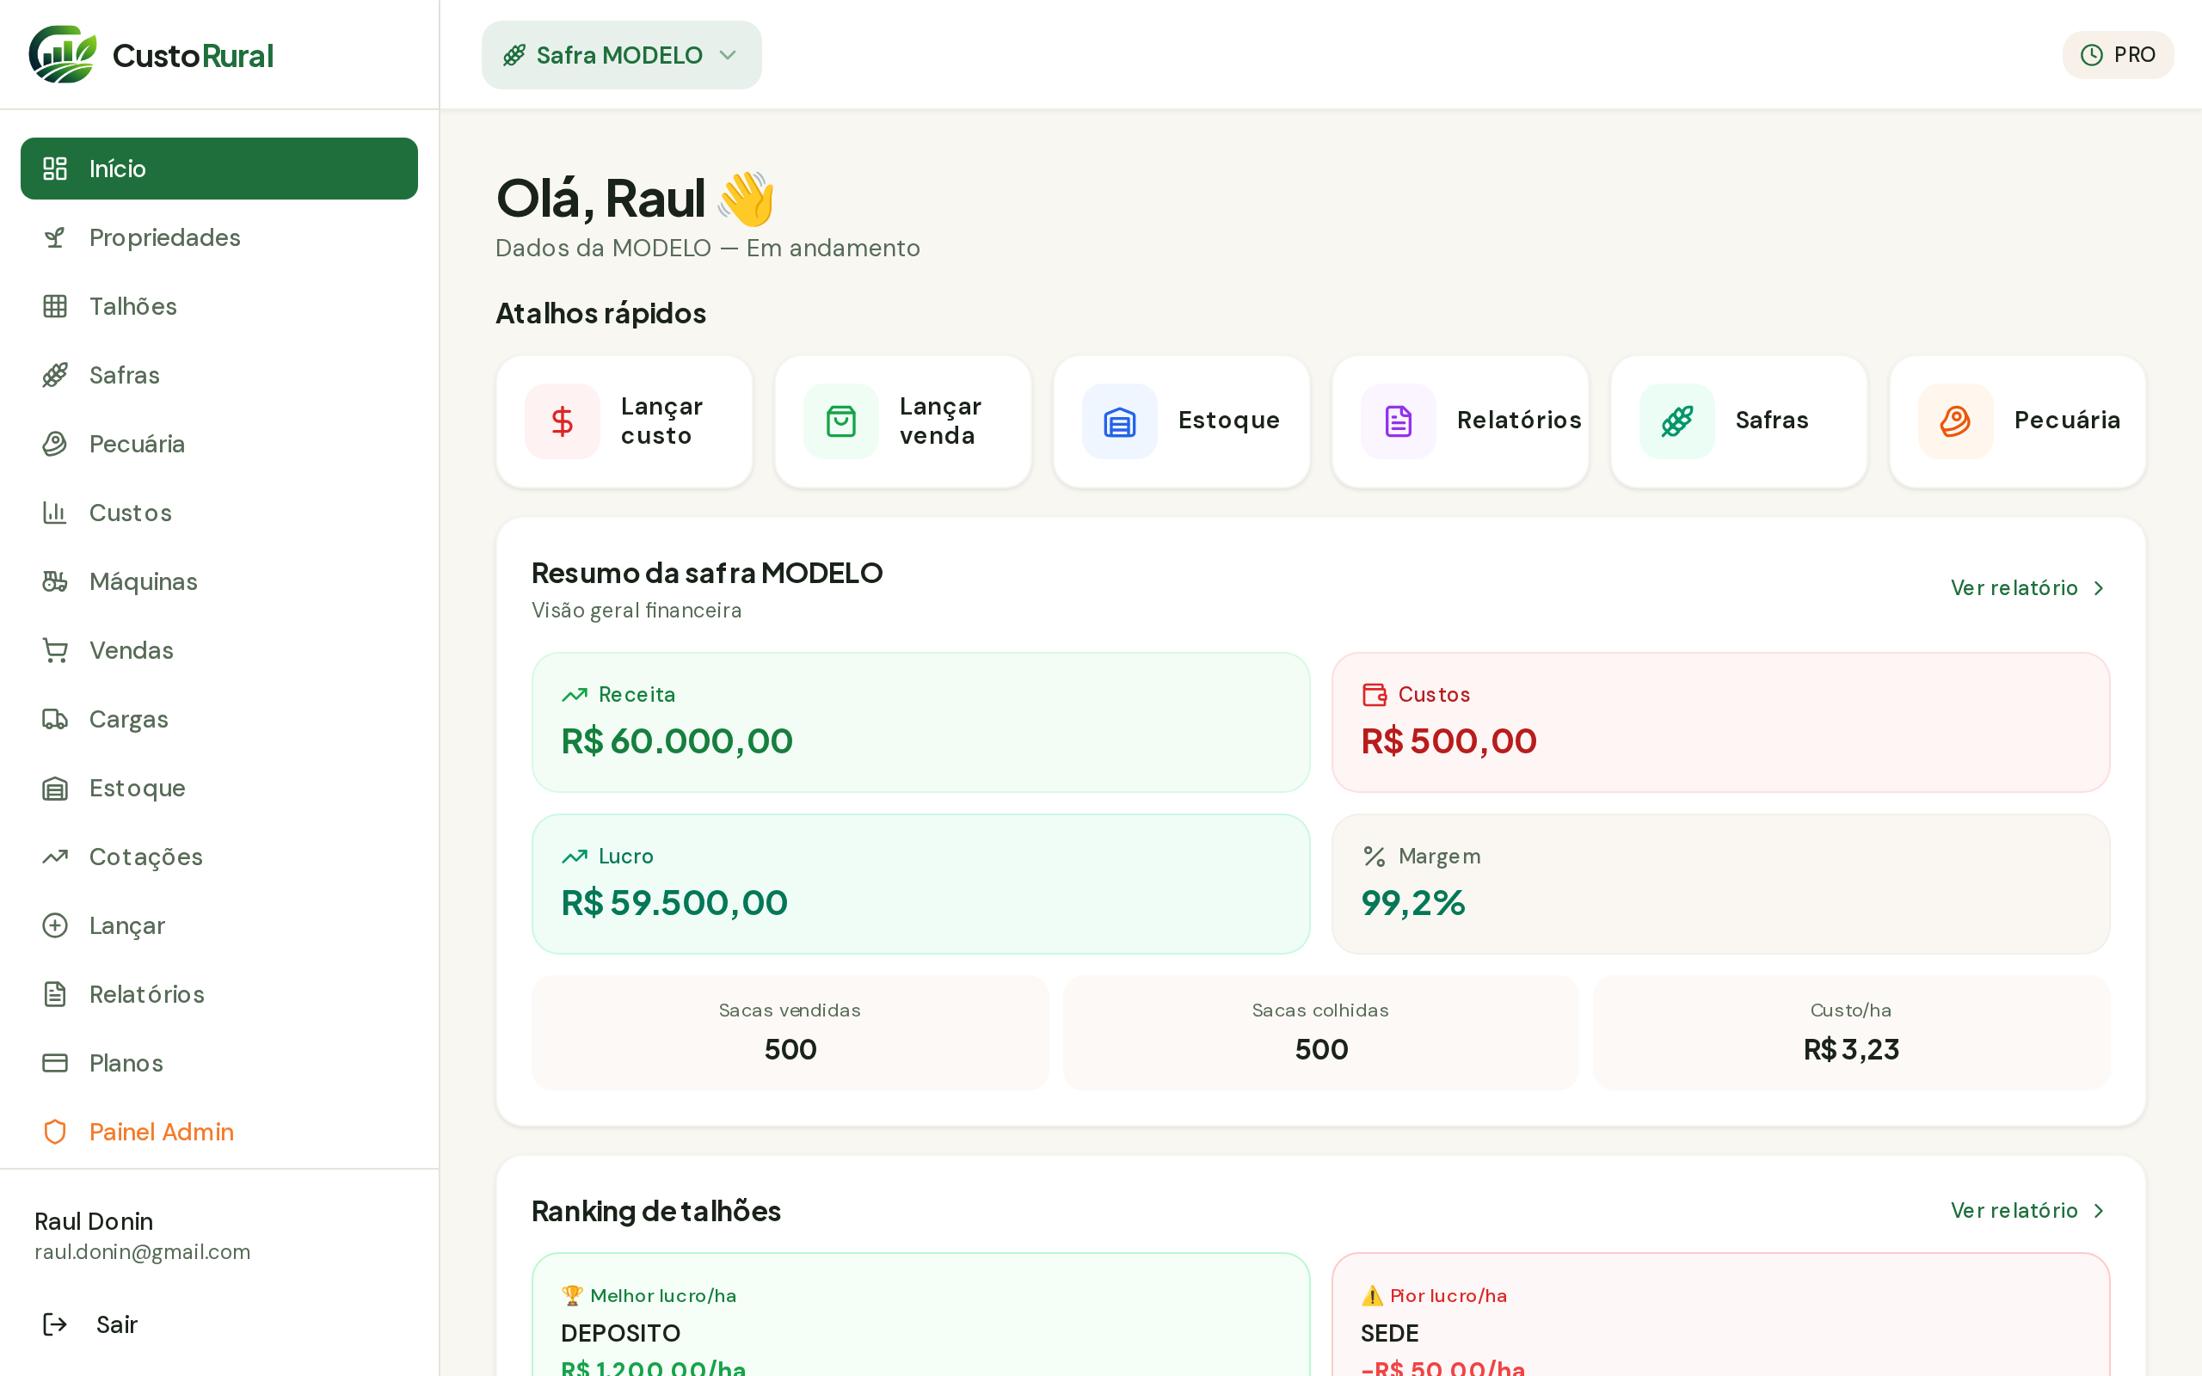Click the Início grid icon in sidebar

[54, 169]
